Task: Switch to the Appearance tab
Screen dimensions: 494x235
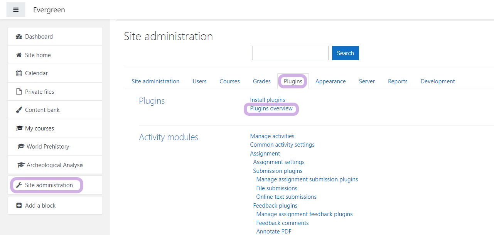Action: tap(330, 81)
